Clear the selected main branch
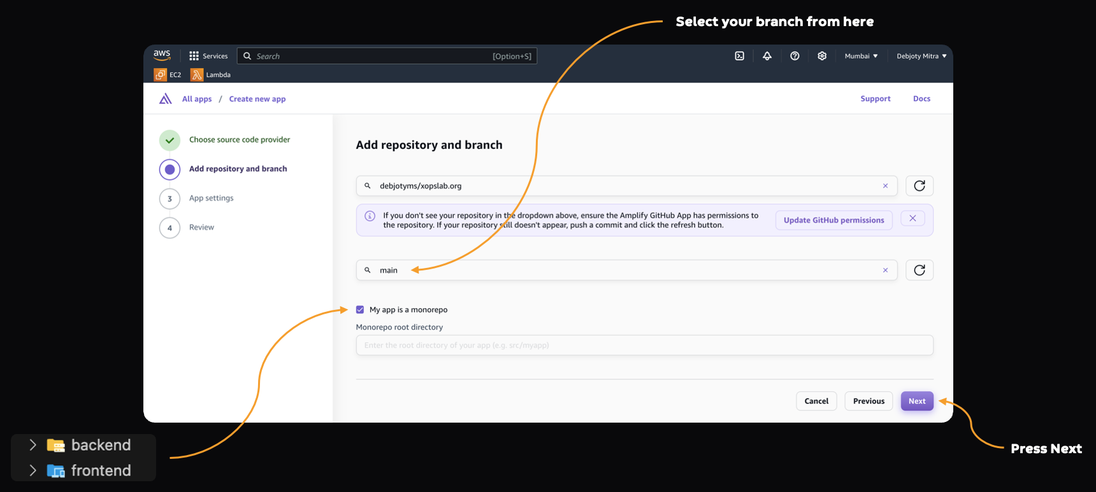1096x492 pixels. tap(885, 270)
